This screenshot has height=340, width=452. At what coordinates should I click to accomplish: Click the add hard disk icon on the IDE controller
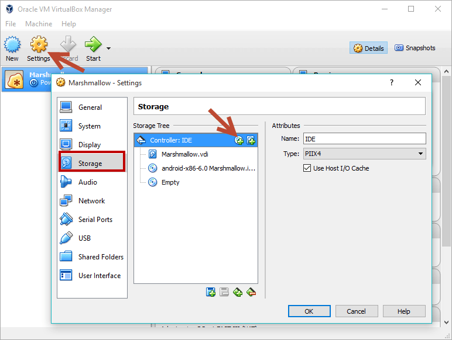(x=251, y=140)
